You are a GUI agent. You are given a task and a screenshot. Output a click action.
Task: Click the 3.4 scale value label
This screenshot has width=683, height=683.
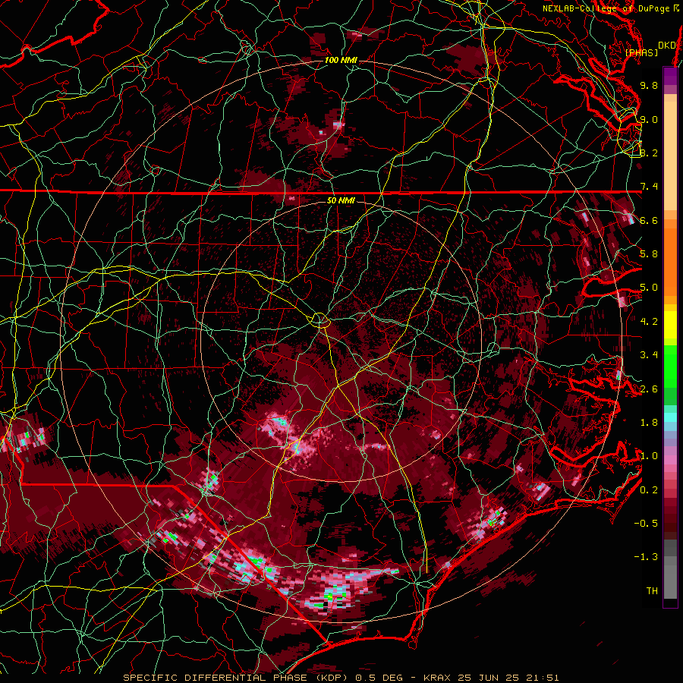coord(649,355)
